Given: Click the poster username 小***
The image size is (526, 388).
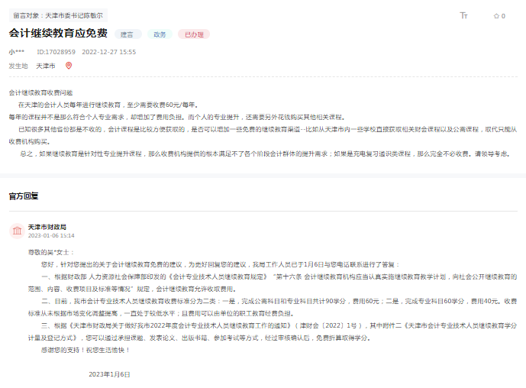Looking at the screenshot, I should point(17,52).
